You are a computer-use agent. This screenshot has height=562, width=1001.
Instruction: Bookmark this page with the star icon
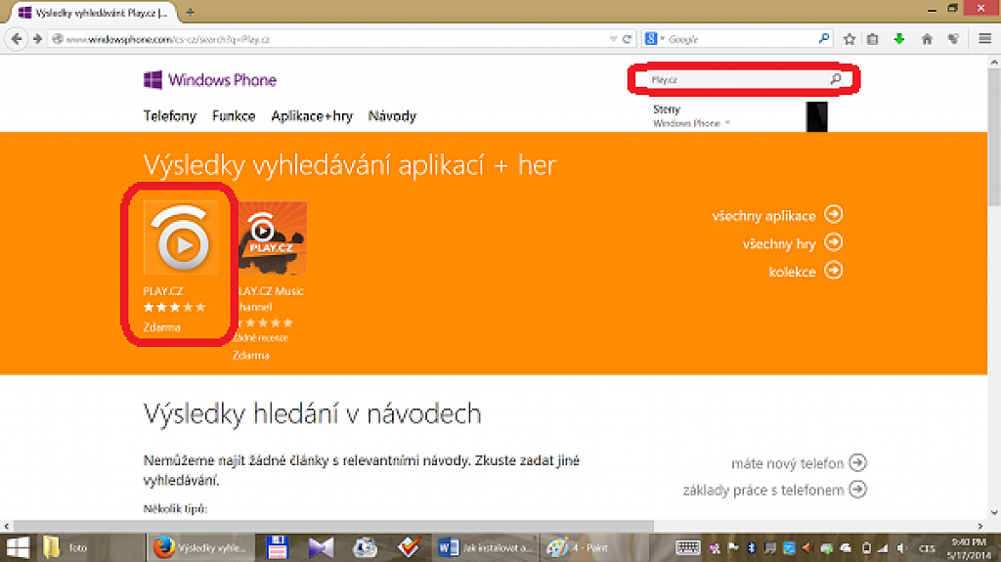[x=849, y=39]
